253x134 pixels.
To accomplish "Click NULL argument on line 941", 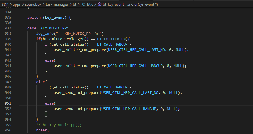I will [x=180, y=49].
